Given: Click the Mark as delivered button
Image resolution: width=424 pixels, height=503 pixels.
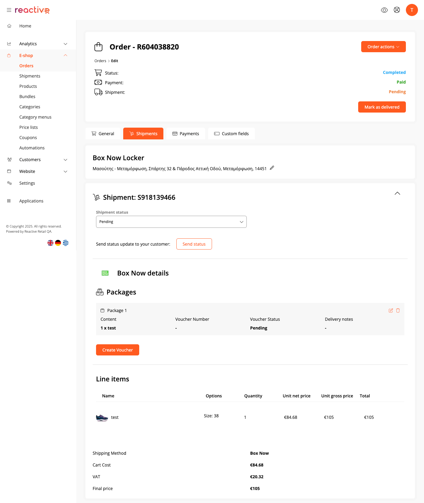Looking at the screenshot, I should [382, 107].
